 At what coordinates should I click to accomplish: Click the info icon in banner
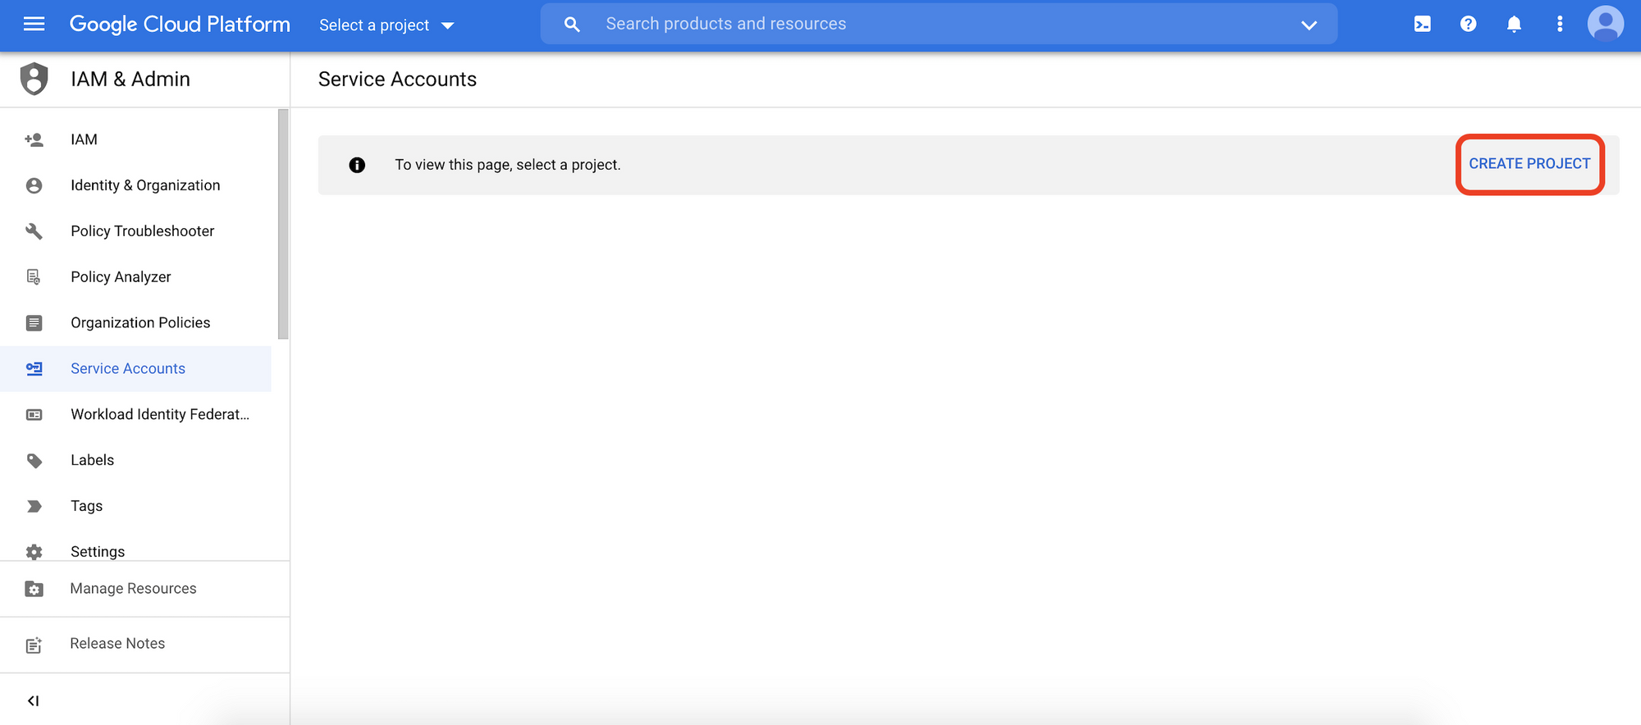coord(357,165)
